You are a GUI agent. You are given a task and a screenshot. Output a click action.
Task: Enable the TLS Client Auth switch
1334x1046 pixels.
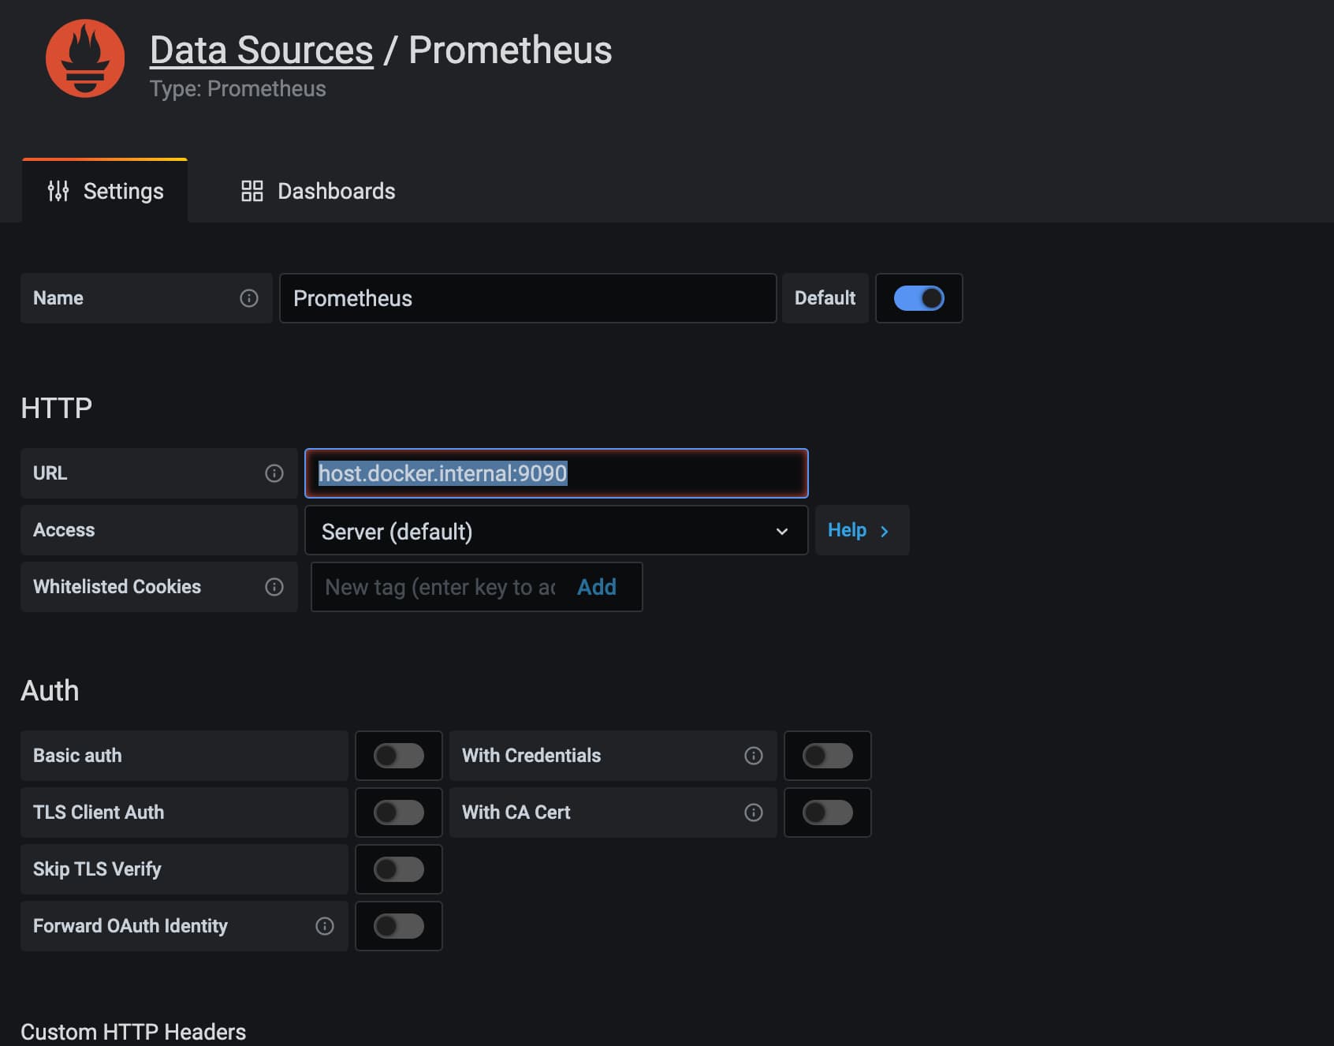point(399,813)
